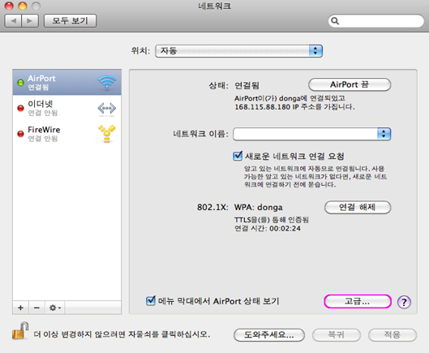429x353 pixels.
Task: Click the AirPort Wi-Fi signal icon
Action: point(107,82)
